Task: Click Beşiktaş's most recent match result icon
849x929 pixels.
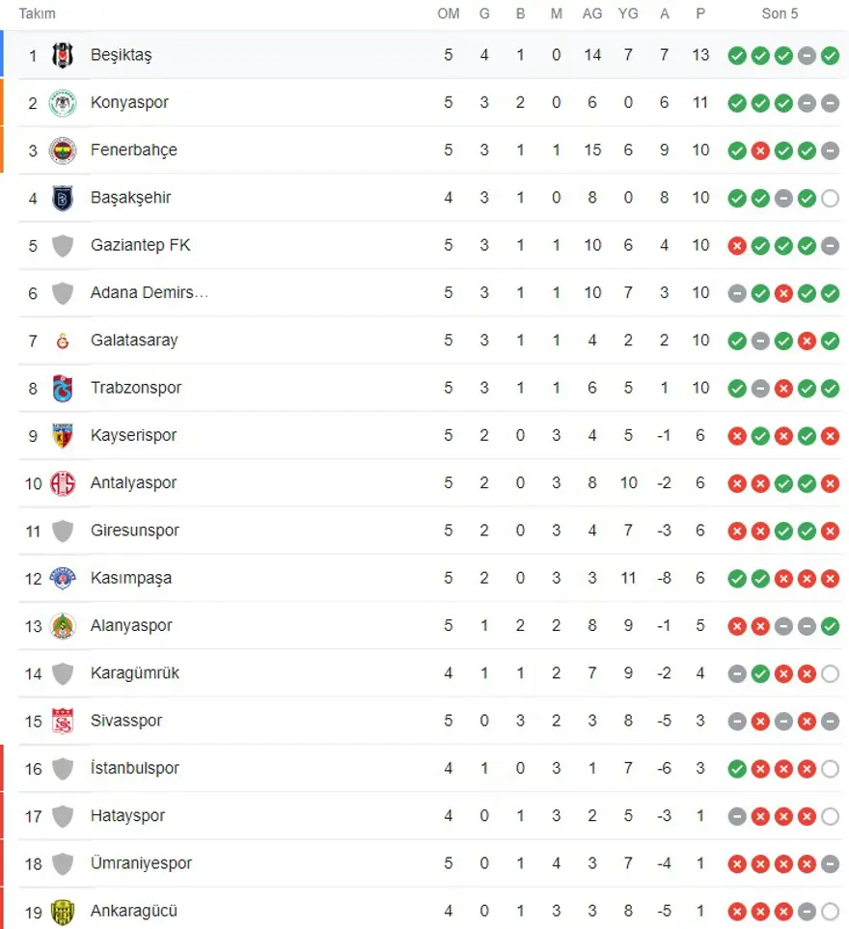Action: (x=830, y=55)
